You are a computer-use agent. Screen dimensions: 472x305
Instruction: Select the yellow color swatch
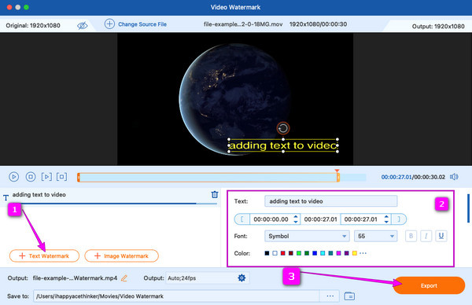coord(355,253)
